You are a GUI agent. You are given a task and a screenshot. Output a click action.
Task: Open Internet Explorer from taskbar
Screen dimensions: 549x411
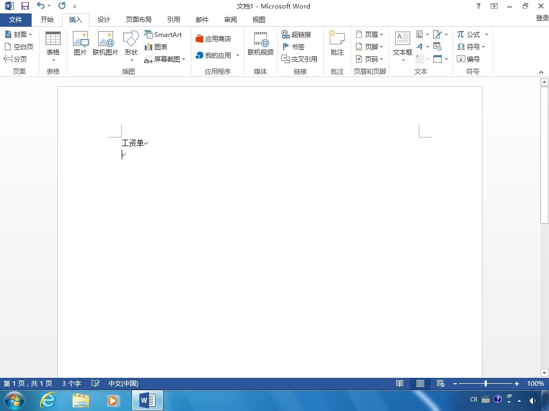(x=47, y=400)
